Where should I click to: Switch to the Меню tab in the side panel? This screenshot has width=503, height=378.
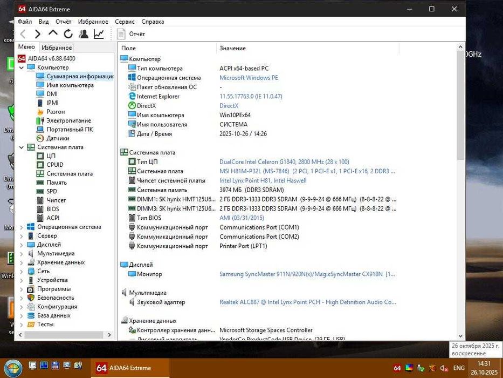coord(26,47)
